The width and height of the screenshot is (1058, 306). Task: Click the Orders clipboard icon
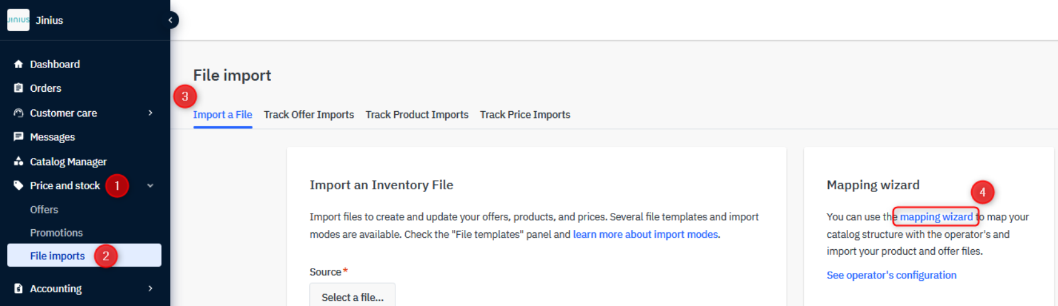point(18,88)
